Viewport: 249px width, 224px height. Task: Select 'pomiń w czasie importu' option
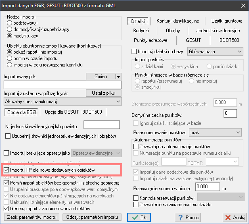pos(10,58)
